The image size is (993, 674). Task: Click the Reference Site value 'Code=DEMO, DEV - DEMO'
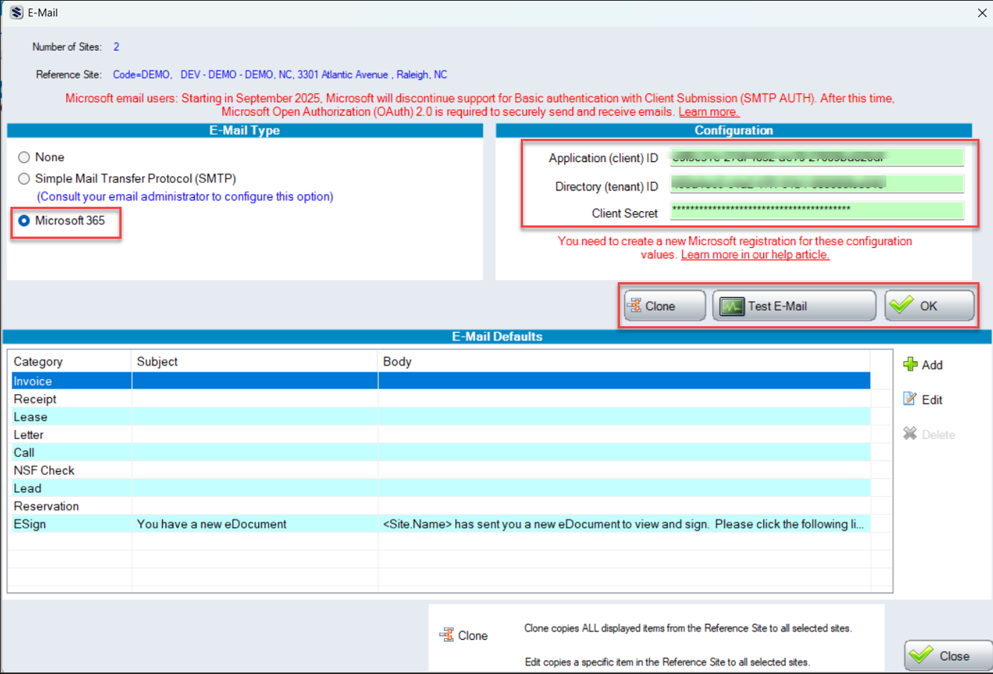[x=280, y=75]
